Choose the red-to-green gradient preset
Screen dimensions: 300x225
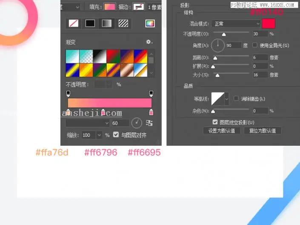[x=113, y=56]
